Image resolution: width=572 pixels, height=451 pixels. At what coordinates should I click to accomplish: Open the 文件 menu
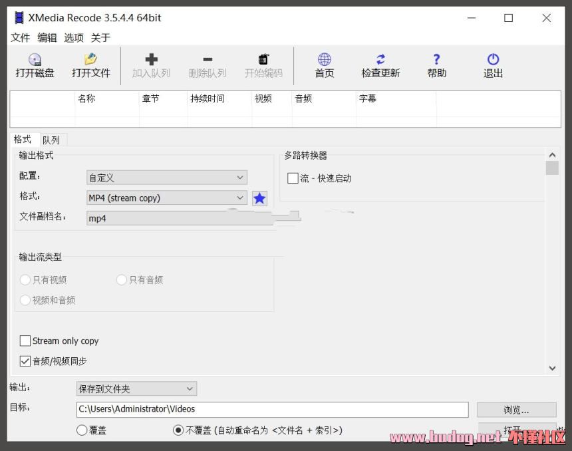click(21, 38)
